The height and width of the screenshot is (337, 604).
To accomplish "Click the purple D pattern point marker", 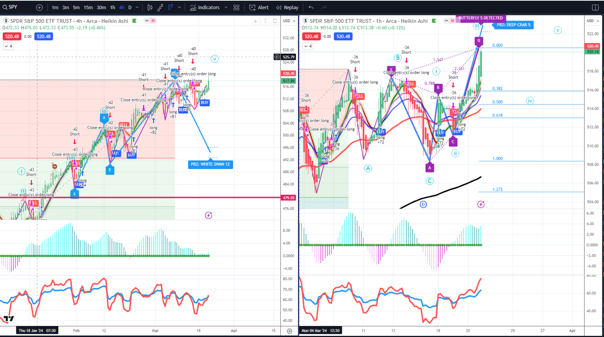I will pos(478,41).
